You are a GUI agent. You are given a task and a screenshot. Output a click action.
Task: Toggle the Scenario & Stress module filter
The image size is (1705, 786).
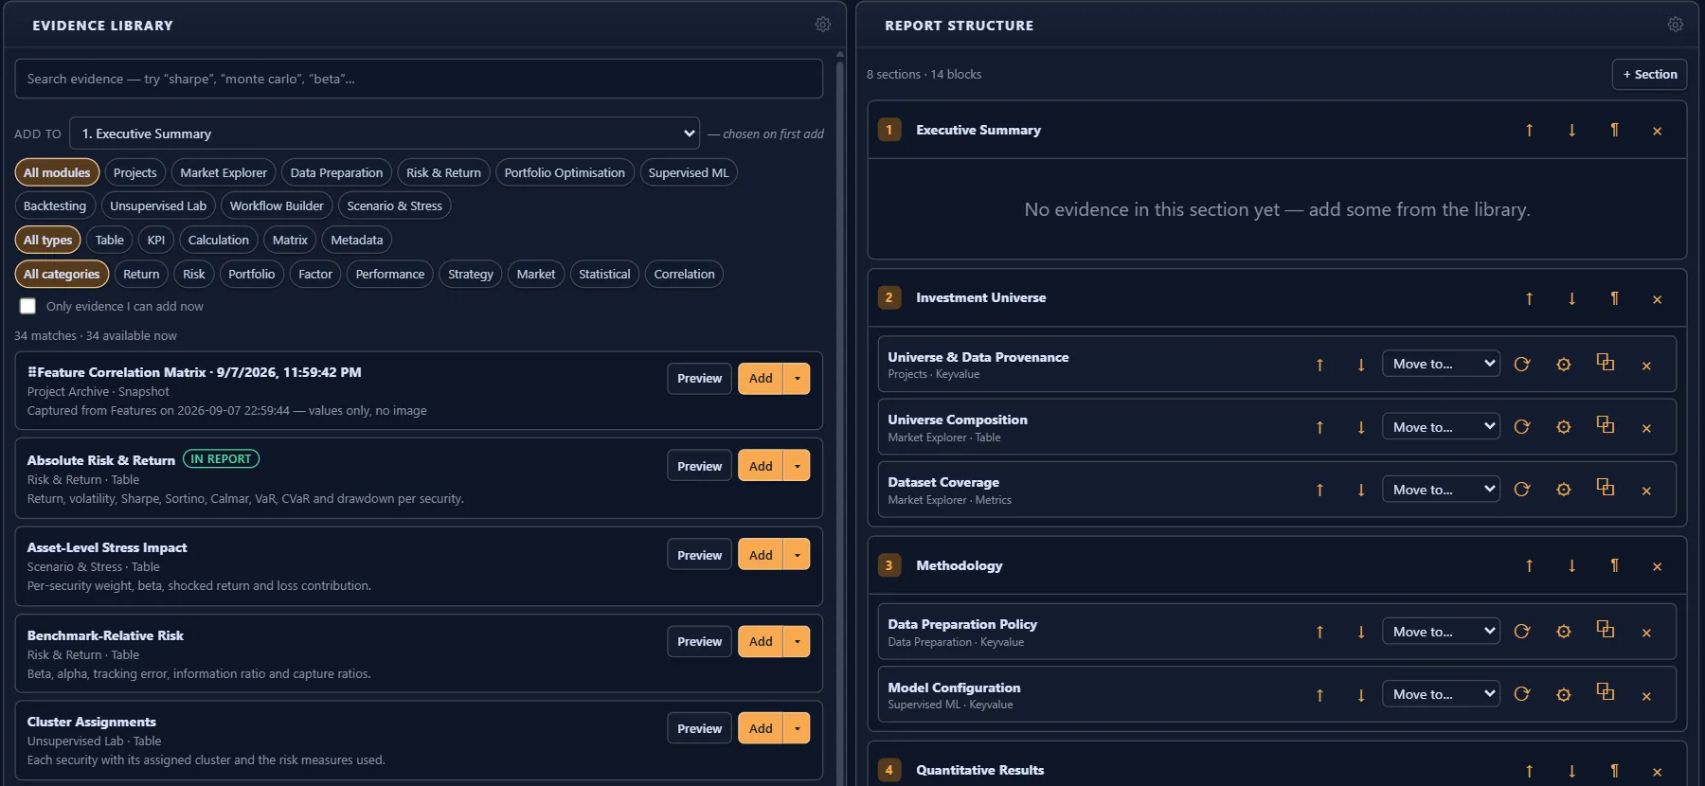tap(394, 205)
